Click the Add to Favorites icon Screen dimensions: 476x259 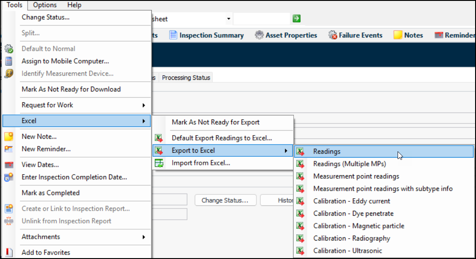coord(9,253)
